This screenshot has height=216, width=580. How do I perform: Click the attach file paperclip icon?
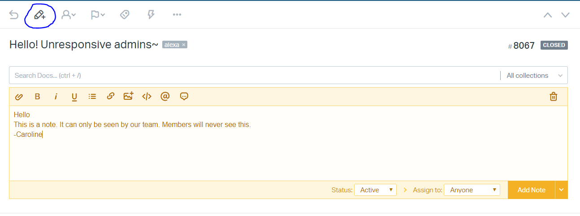tap(19, 96)
